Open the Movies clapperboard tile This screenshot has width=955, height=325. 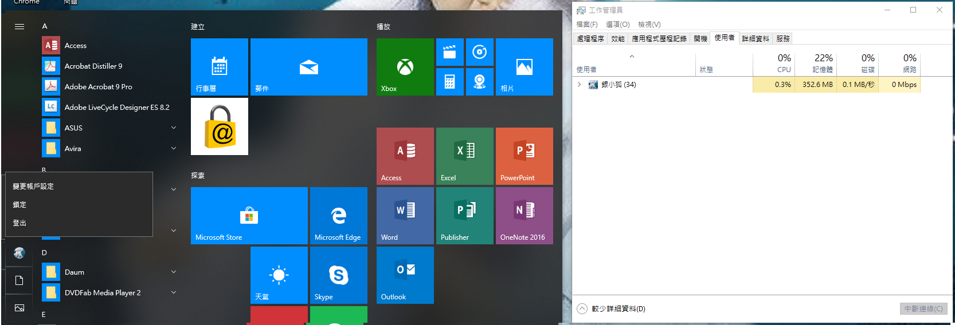450,52
